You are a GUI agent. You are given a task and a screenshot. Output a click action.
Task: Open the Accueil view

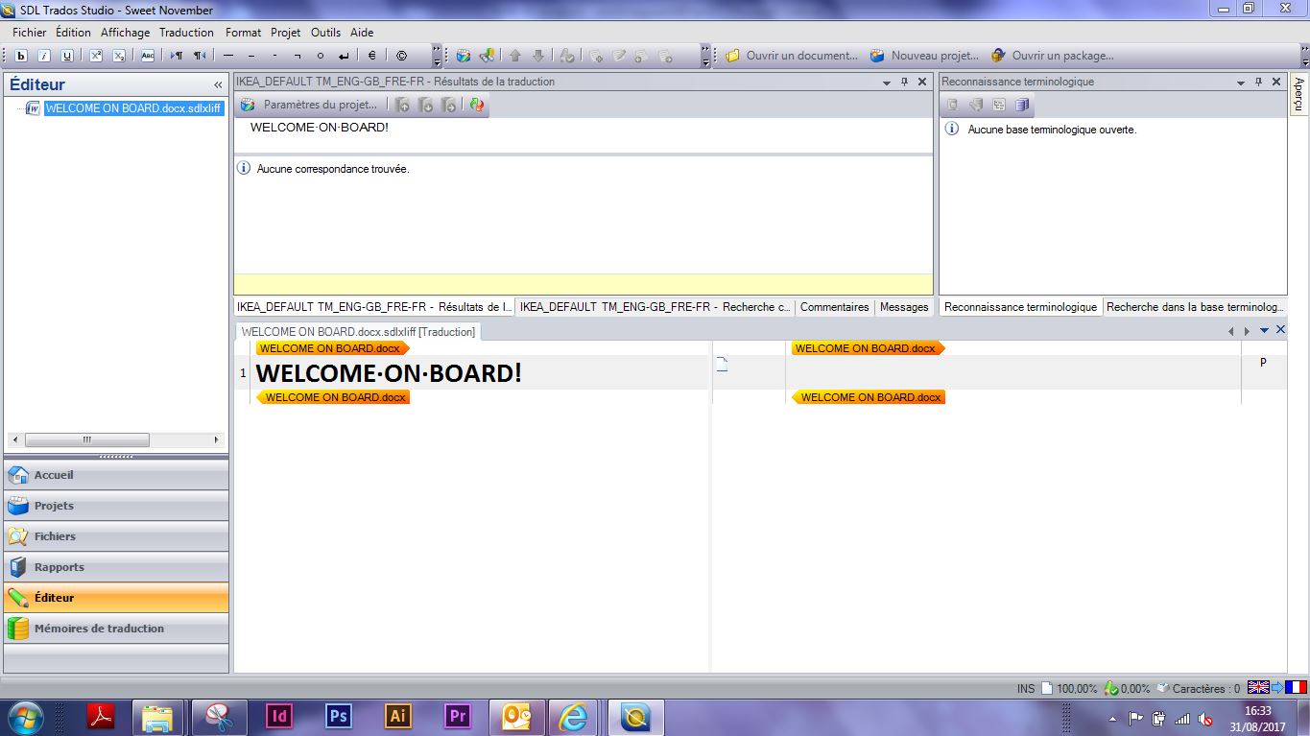coord(116,475)
